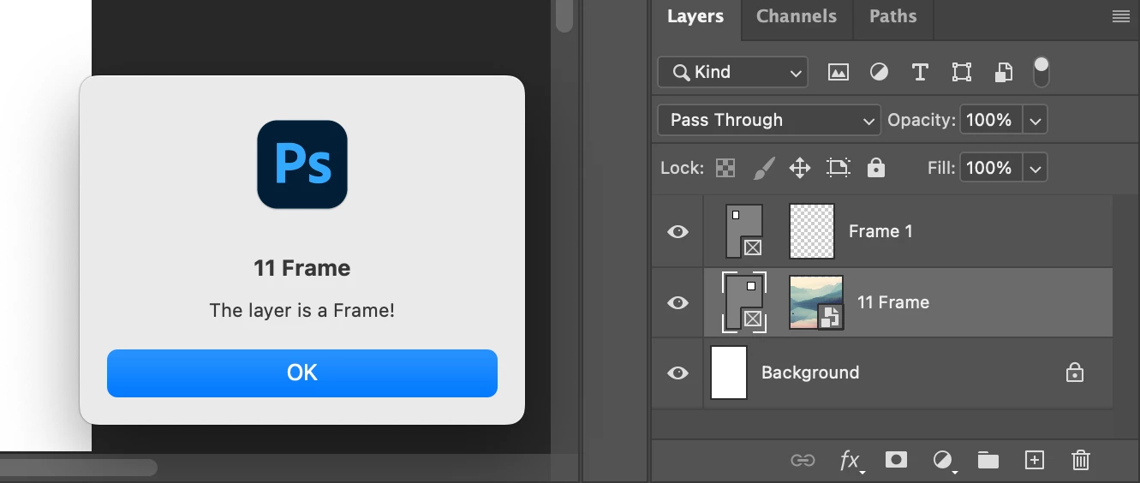This screenshot has height=483, width=1140.
Task: Open the Opacity slider arrow
Action: click(1035, 120)
